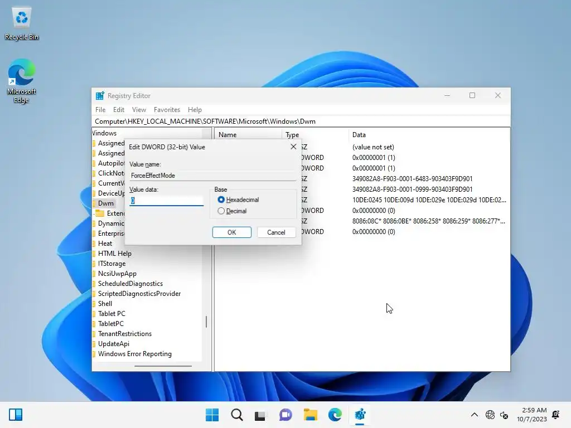Viewport: 571px width, 428px height.
Task: Select the Decimal base option
Action: pyautogui.click(x=232, y=211)
